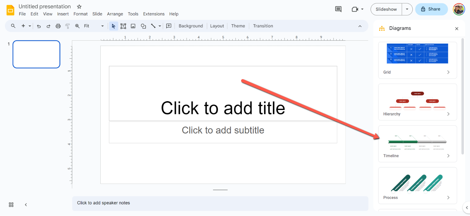Click the Share button

(431, 9)
